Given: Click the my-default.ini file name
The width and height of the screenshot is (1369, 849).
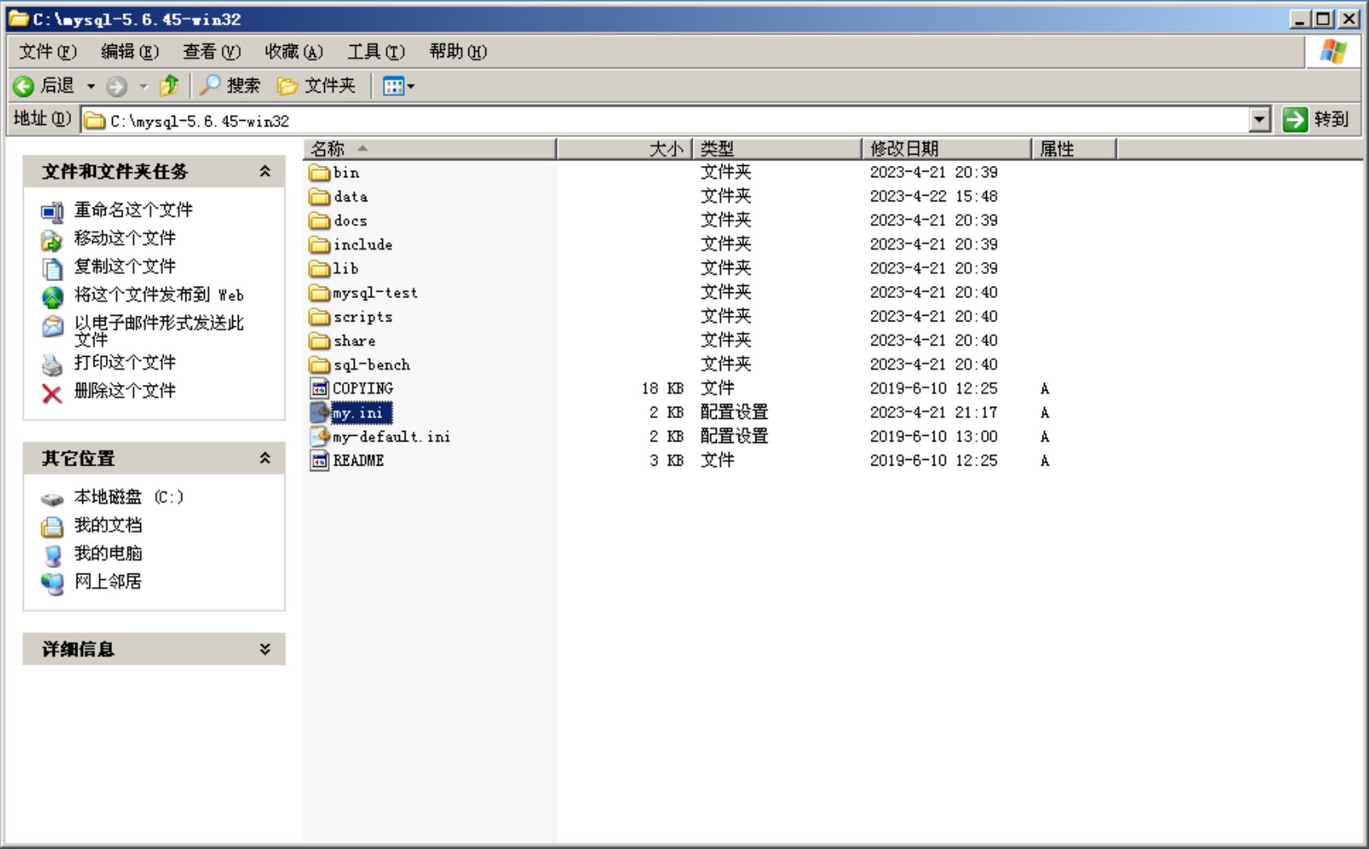Looking at the screenshot, I should pyautogui.click(x=392, y=437).
